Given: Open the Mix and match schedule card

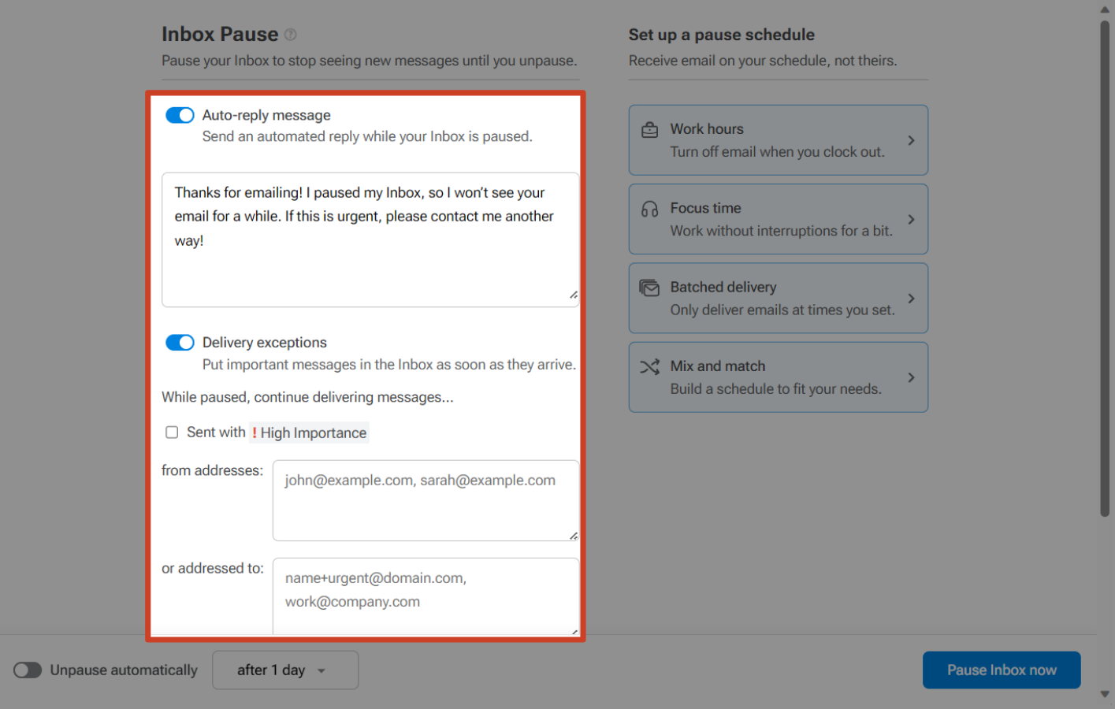Looking at the screenshot, I should (779, 377).
